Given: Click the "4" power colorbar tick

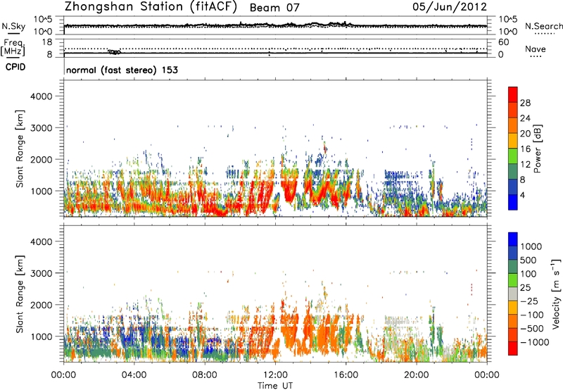Looking at the screenshot, I should [x=522, y=196].
